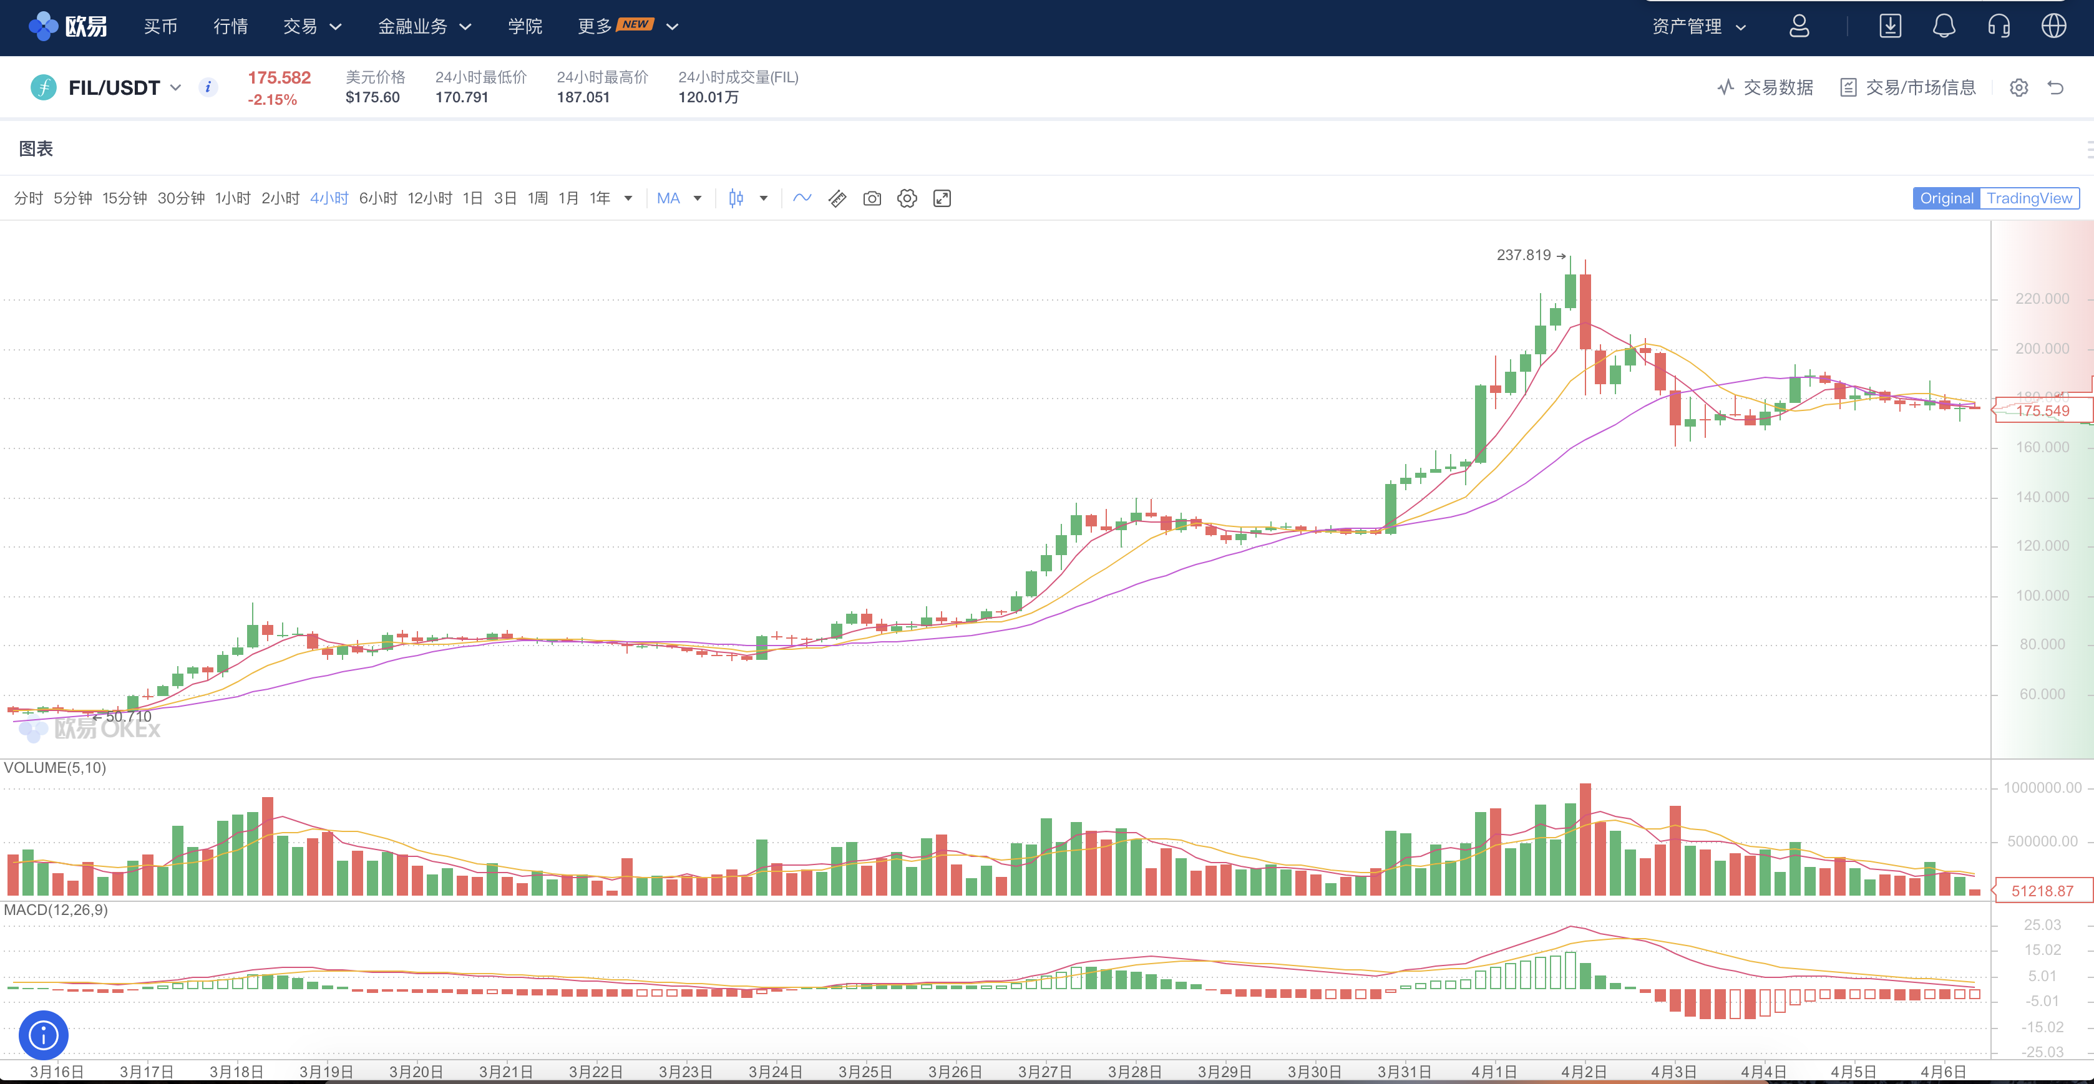2094x1084 pixels.
Task: Click the line indicator wave icon
Action: click(802, 198)
